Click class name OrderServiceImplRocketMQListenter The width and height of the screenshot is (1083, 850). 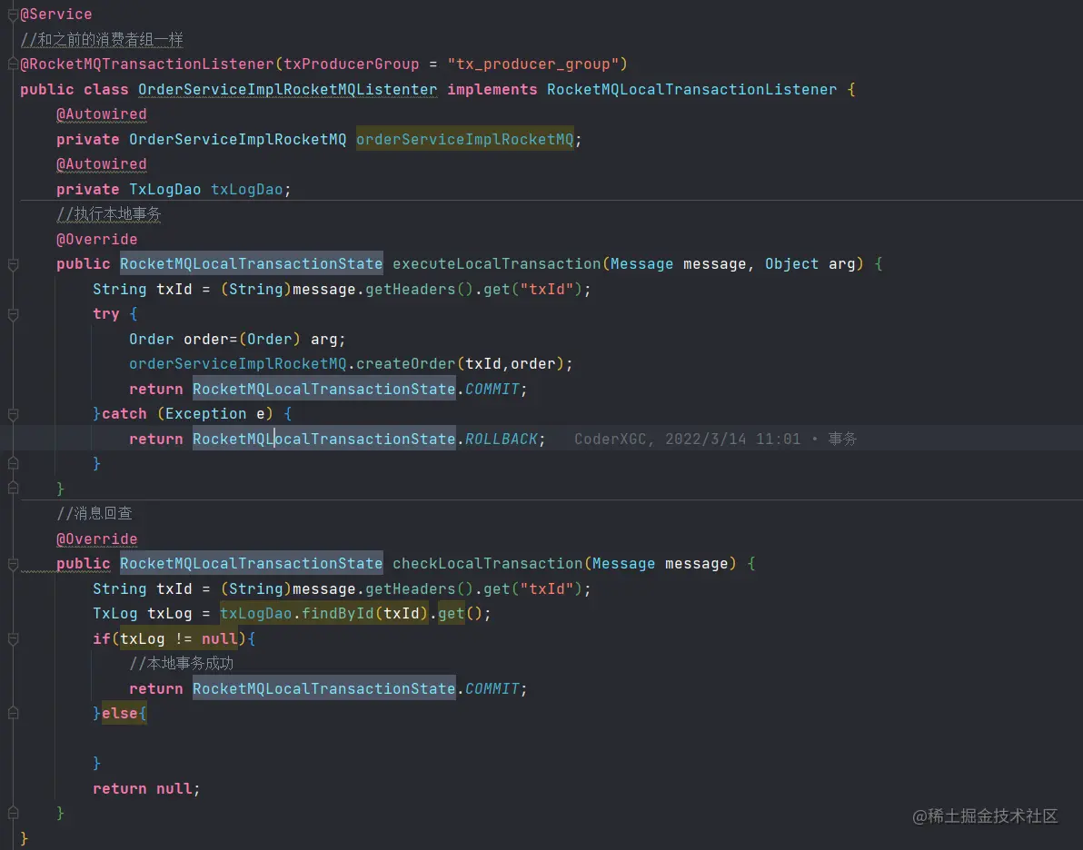tap(287, 90)
